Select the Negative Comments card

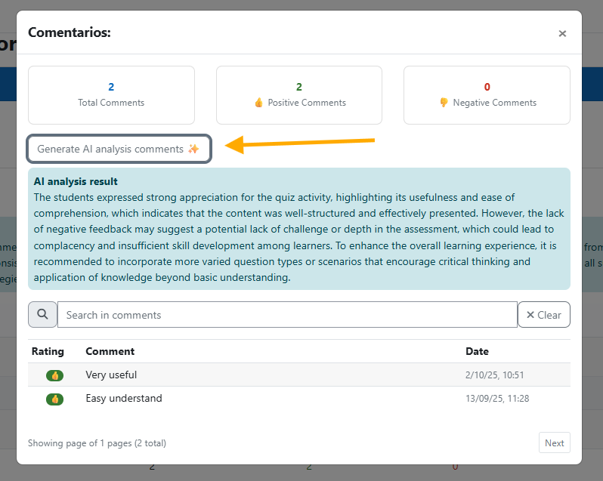(x=487, y=95)
